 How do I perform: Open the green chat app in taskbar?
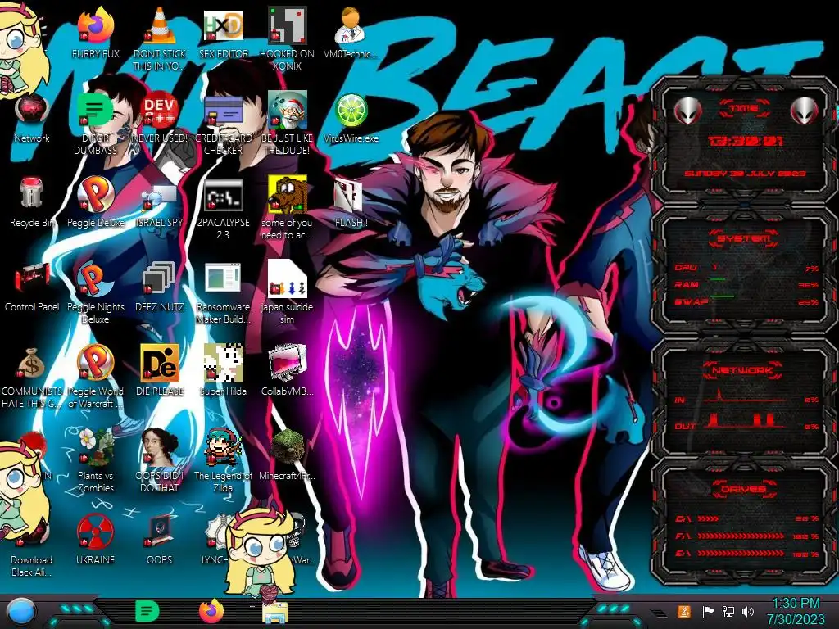[147, 611]
